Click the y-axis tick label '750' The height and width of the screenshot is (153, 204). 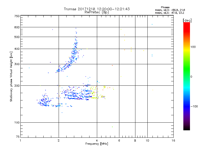click(17, 16)
